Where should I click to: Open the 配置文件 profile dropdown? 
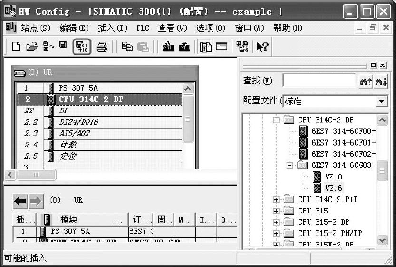tap(382, 101)
